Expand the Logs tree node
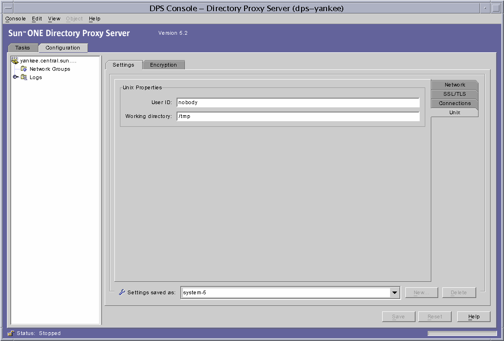The image size is (504, 341). (15, 77)
